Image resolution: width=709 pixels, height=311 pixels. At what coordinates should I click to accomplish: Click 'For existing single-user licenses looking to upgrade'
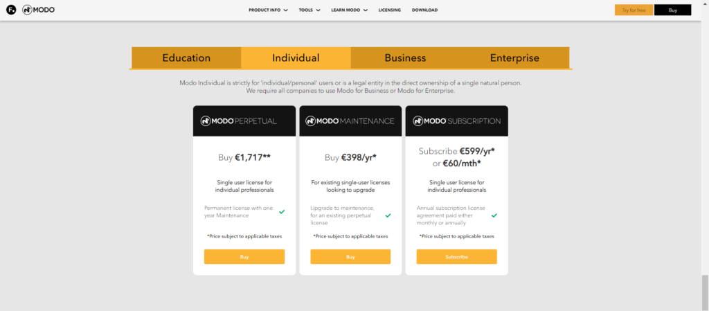350,186
